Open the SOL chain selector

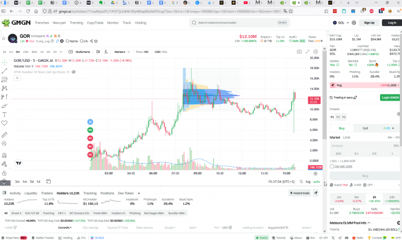point(341,23)
